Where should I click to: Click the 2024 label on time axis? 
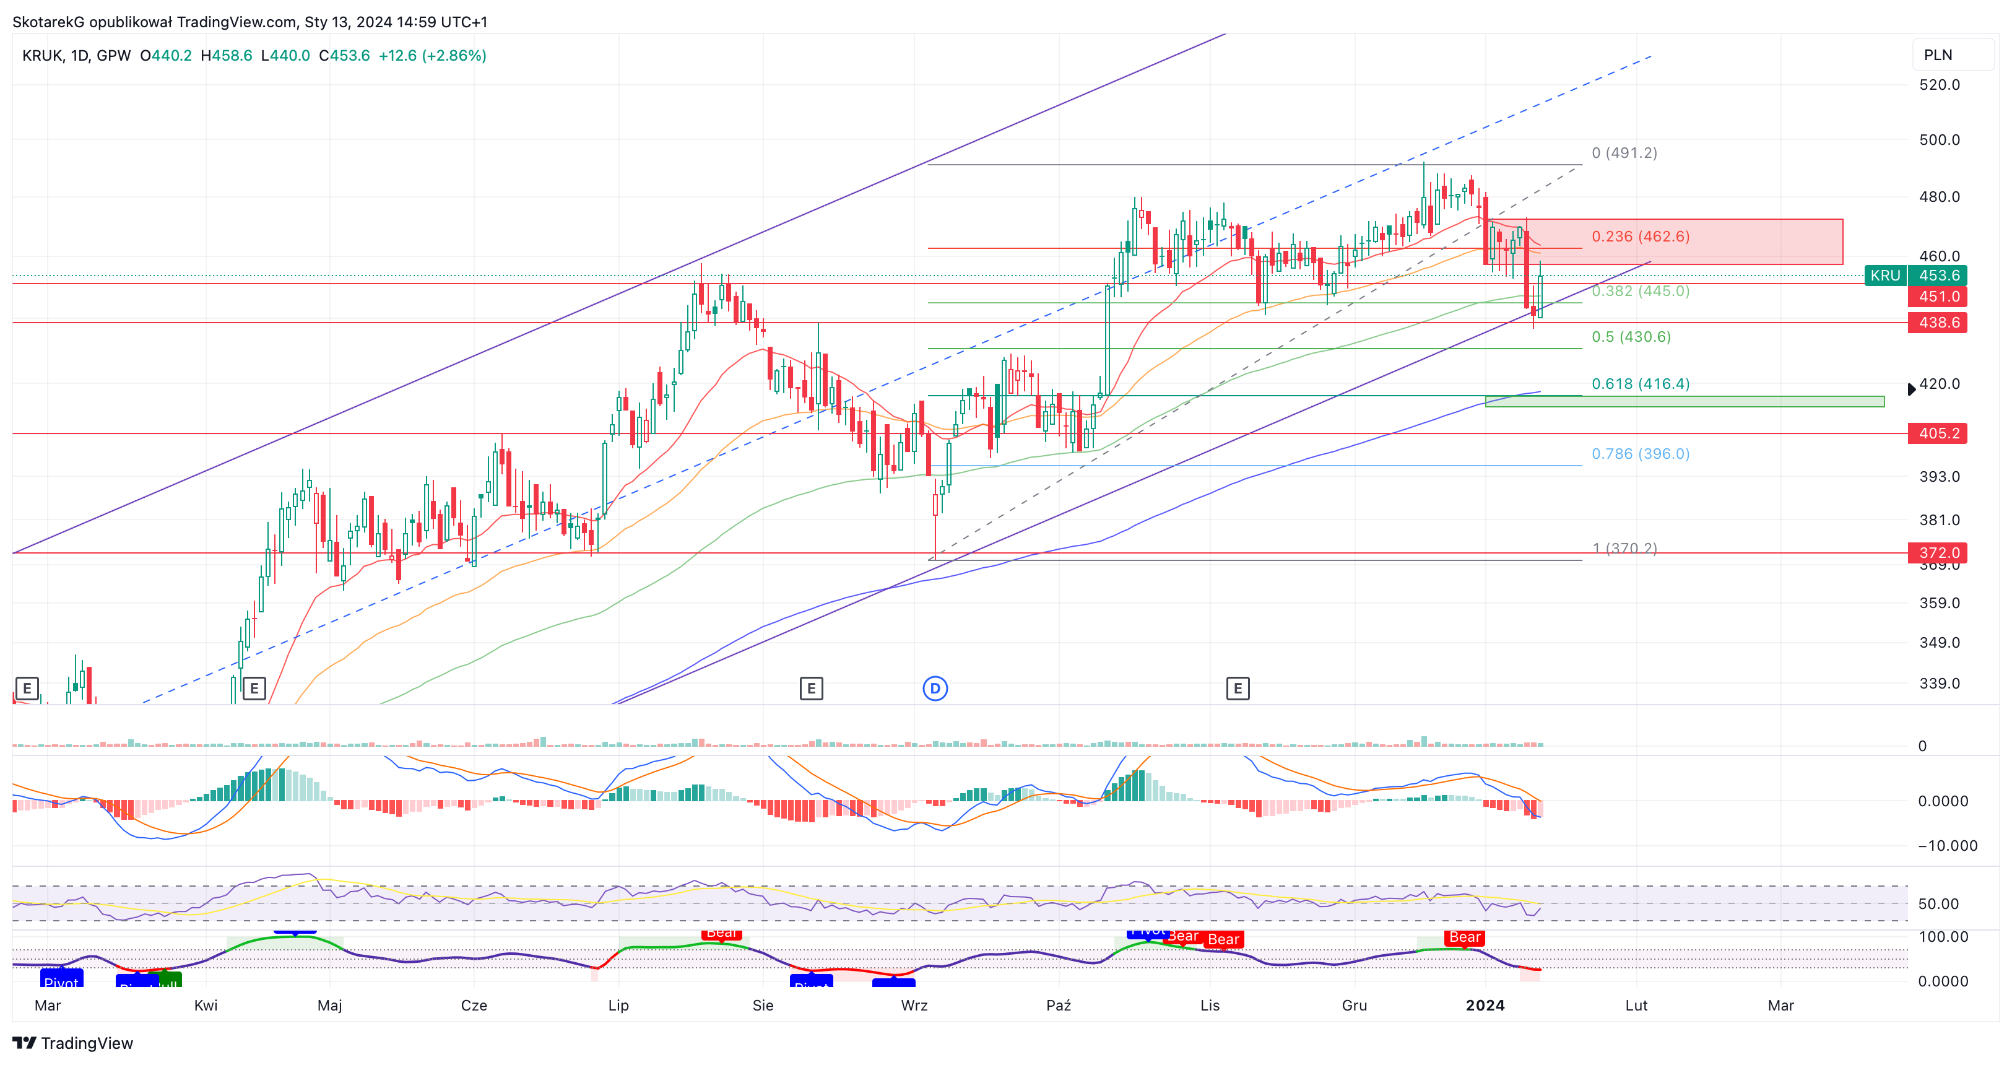point(1485,1006)
